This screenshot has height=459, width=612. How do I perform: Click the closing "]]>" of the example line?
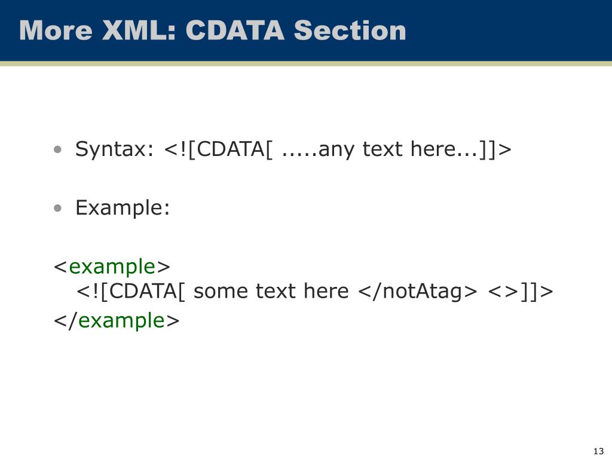pos(537,291)
